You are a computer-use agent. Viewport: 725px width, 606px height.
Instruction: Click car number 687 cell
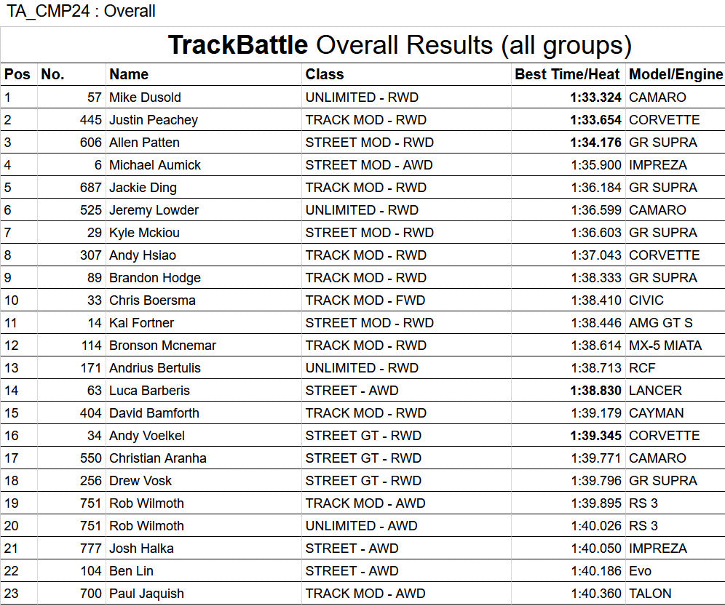91,188
